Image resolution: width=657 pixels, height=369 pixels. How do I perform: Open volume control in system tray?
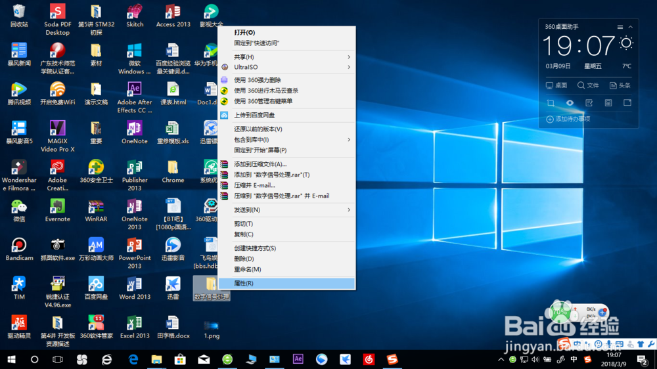click(535, 359)
